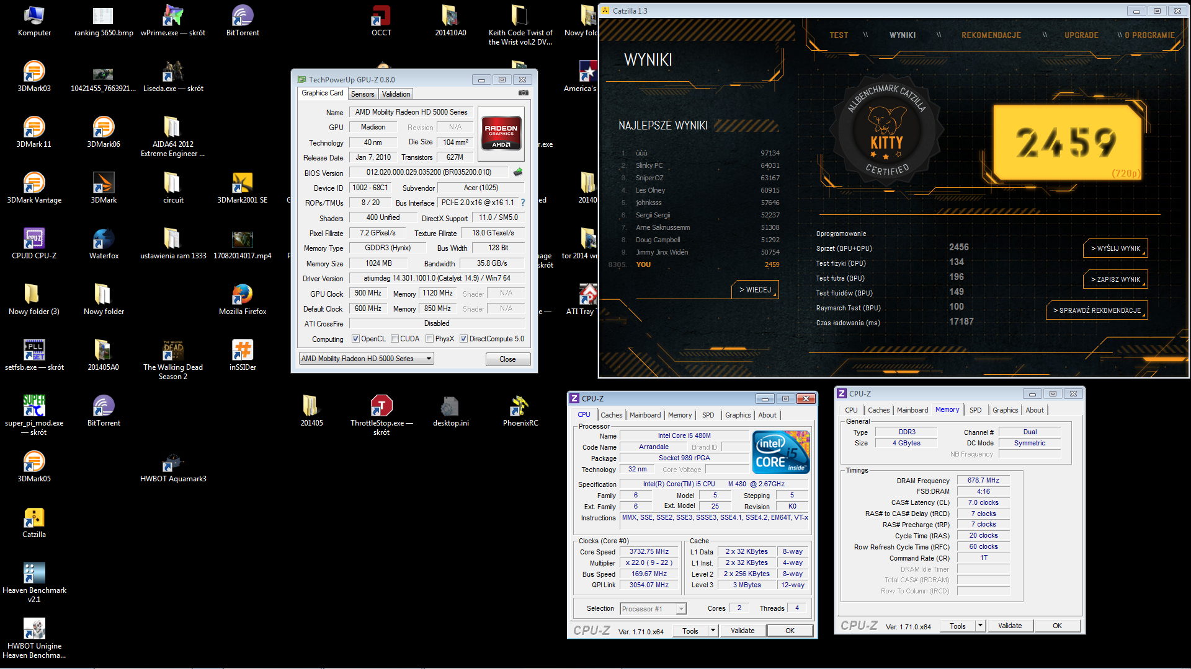Viewport: 1191px width, 669px height.
Task: Launch 3DMark 11 shortcut
Action: point(34,132)
